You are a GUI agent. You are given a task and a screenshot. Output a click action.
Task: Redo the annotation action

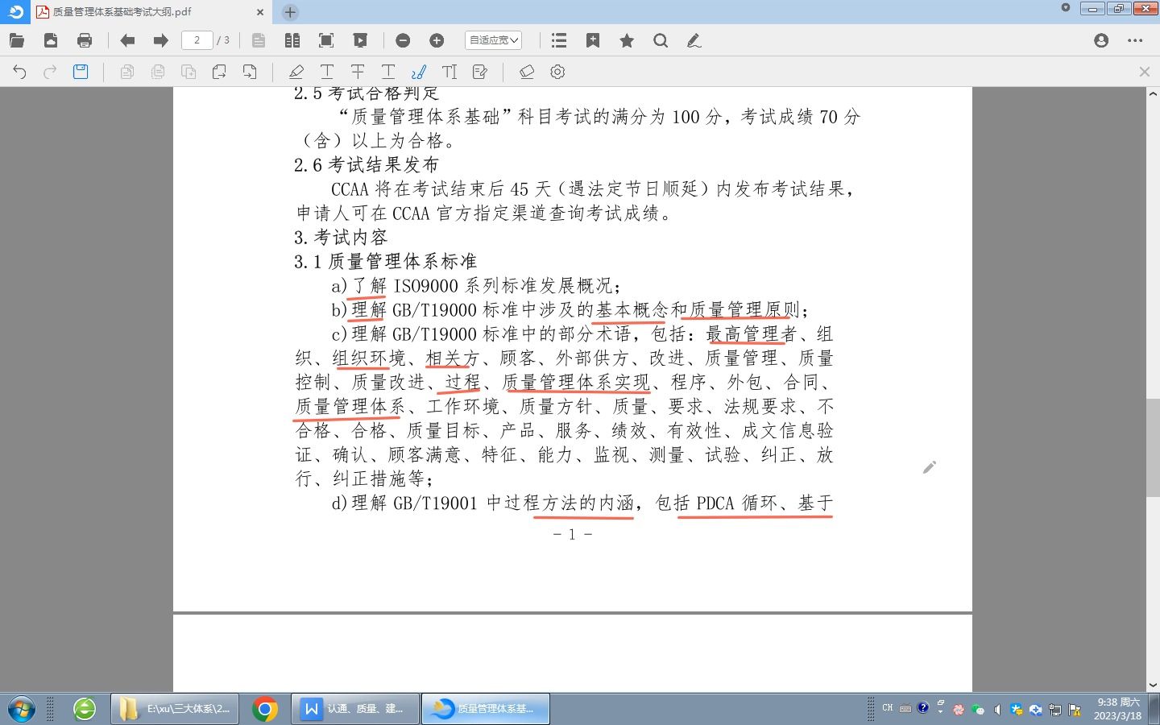[50, 72]
